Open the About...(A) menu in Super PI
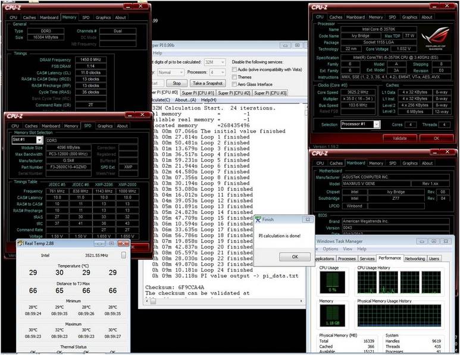The height and width of the screenshot is (355, 460). [186, 100]
